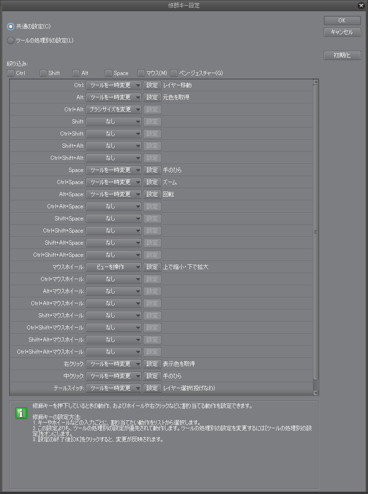The height and width of the screenshot is (494, 368).
Task: Click 設定 button in the 中クリック row
Action: [x=152, y=376]
